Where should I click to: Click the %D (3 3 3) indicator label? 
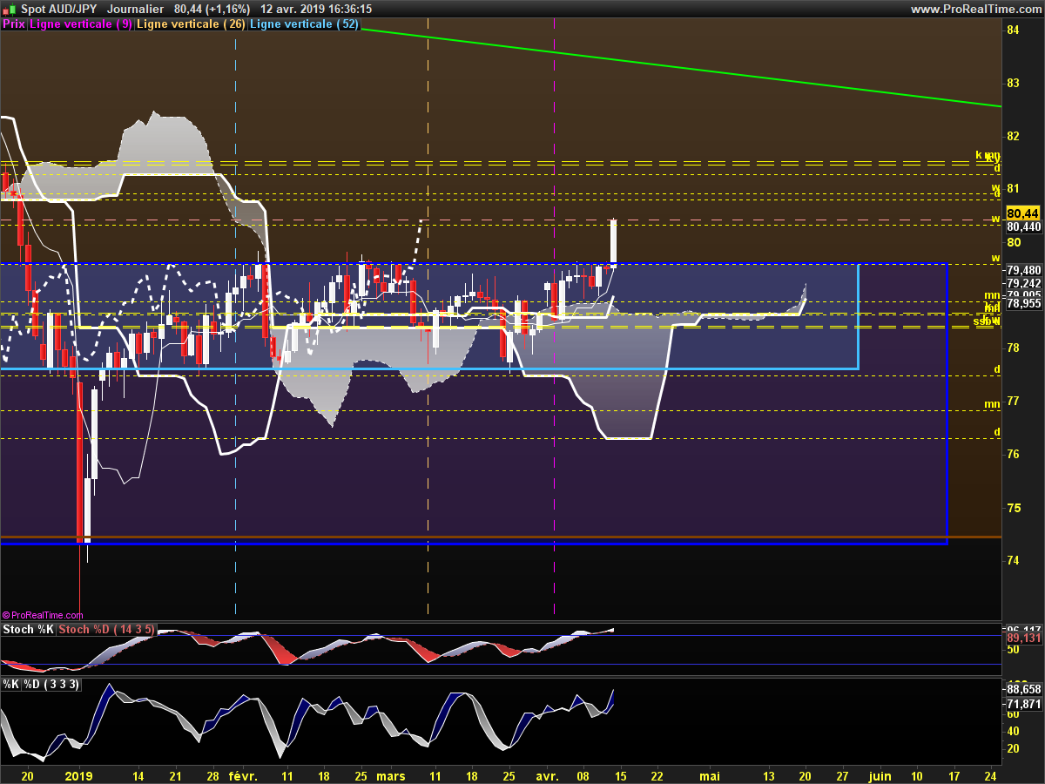[51, 684]
